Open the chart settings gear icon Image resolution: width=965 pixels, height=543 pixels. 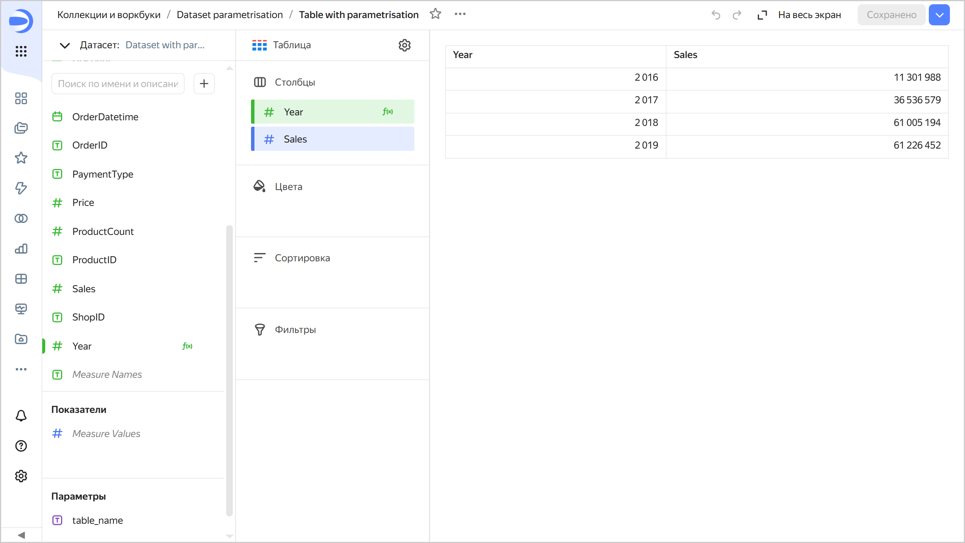(404, 45)
